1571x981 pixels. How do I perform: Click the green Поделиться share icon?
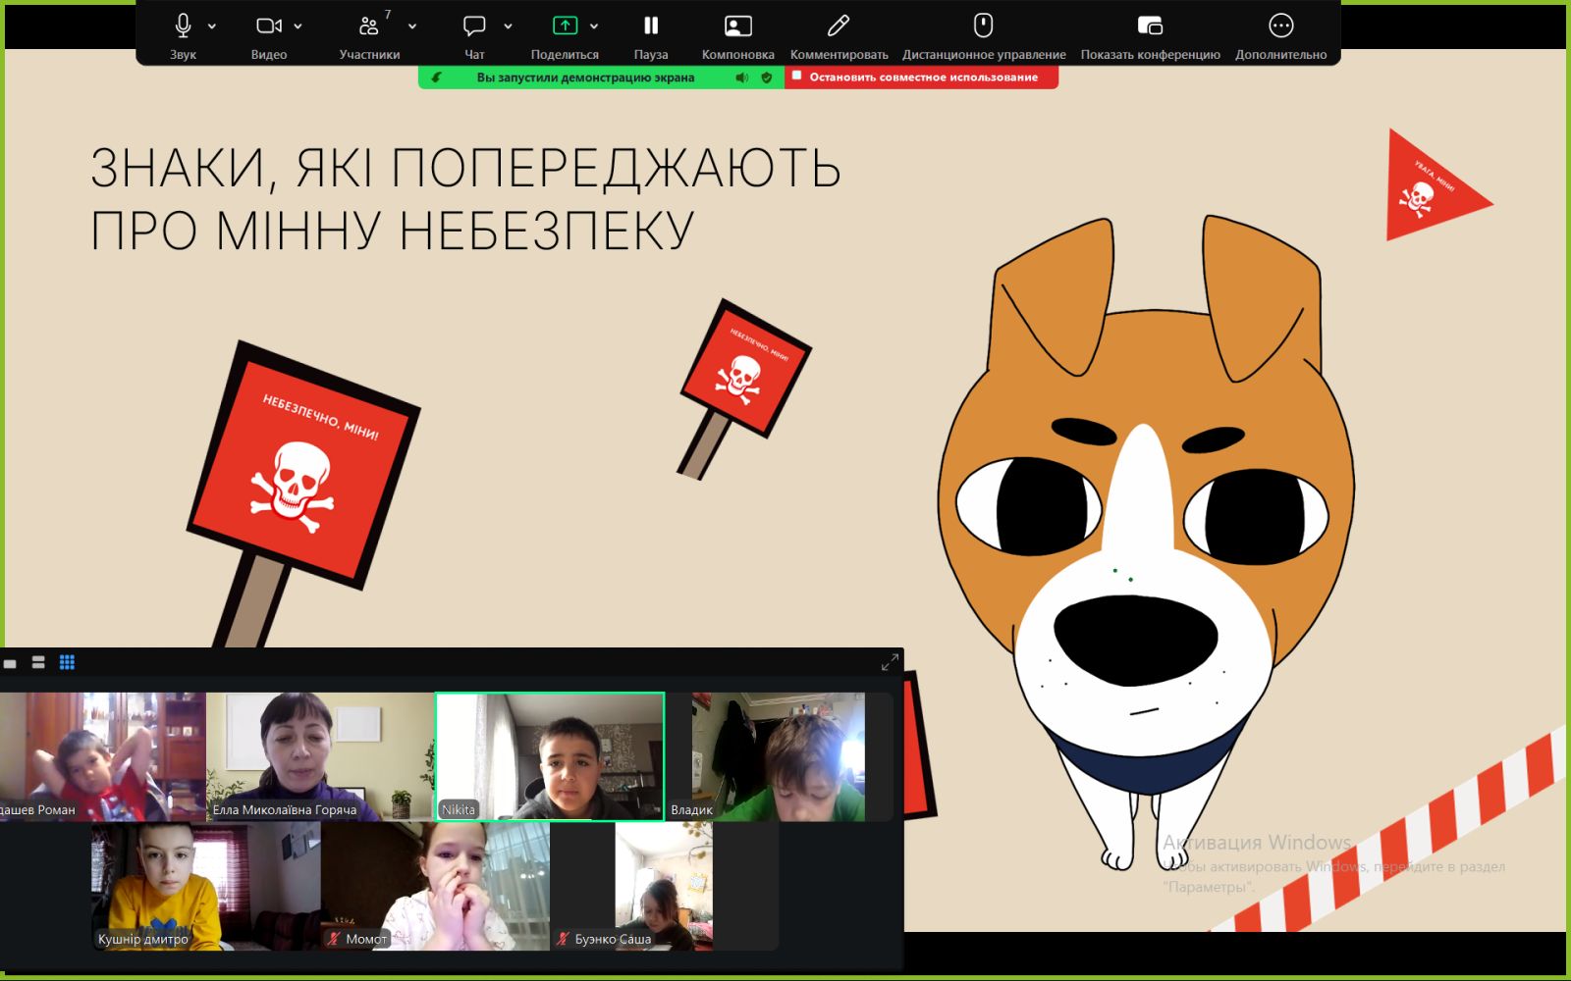coord(565,26)
